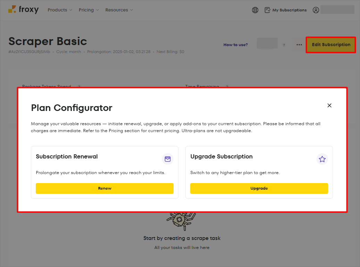Click subscription ID #AzZt1CU35GURj5IMb
The width and height of the screenshot is (360, 267).
29,52
